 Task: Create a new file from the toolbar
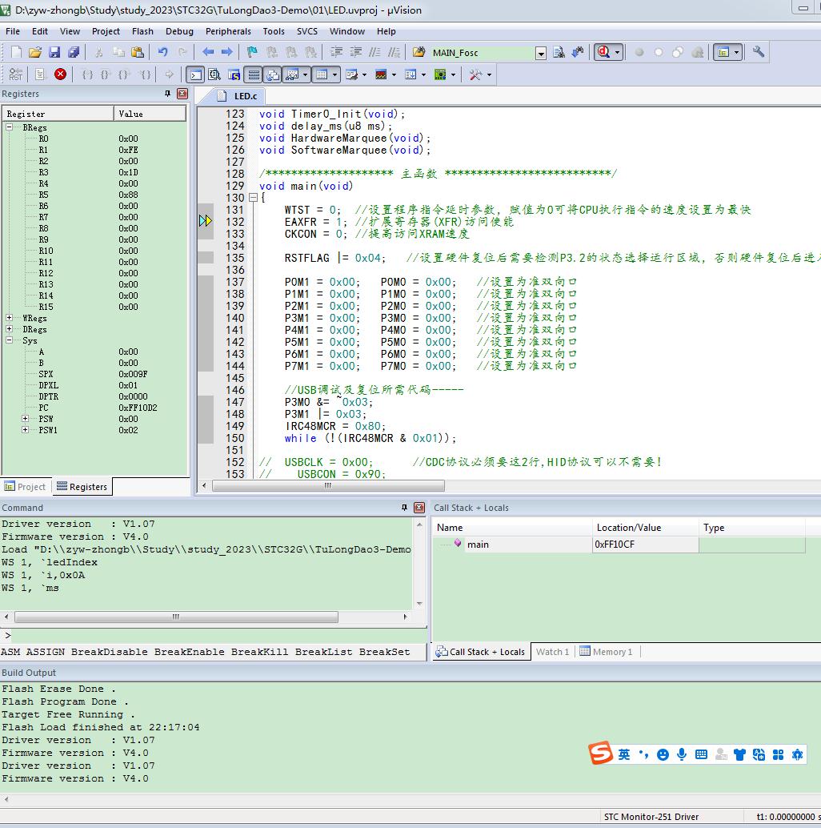click(x=16, y=52)
